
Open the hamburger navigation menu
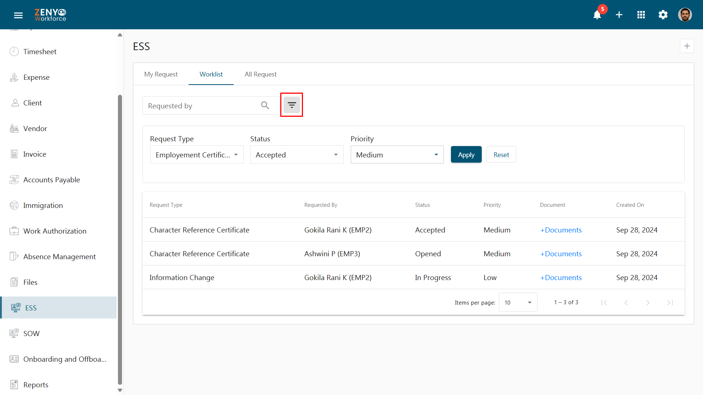[18, 15]
